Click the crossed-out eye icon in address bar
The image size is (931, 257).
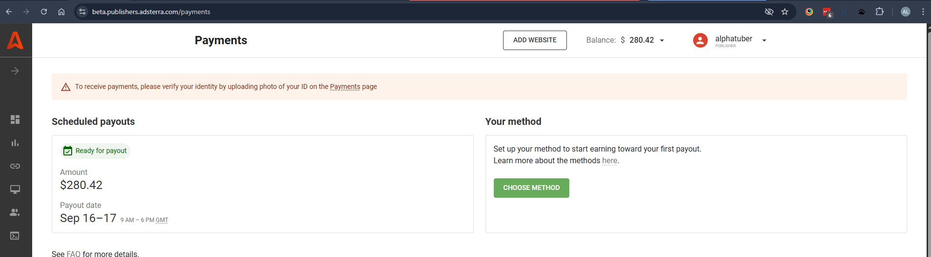(769, 12)
